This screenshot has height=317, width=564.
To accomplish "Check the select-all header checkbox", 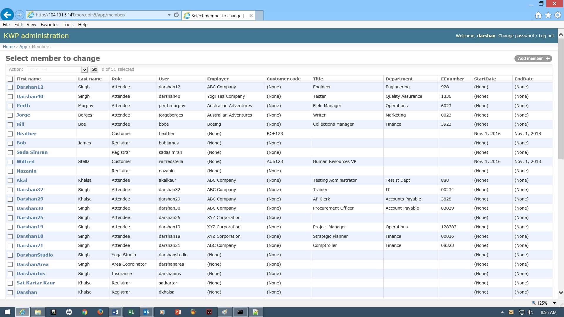I will click(10, 79).
